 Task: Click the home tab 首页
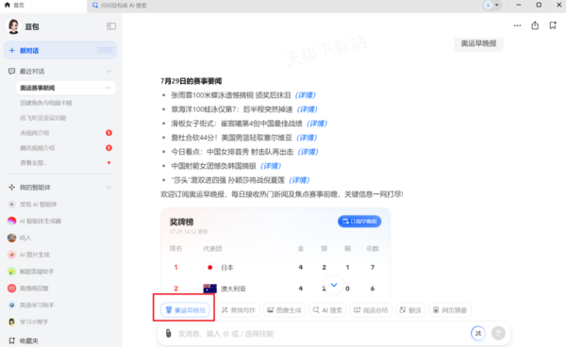click(14, 5)
